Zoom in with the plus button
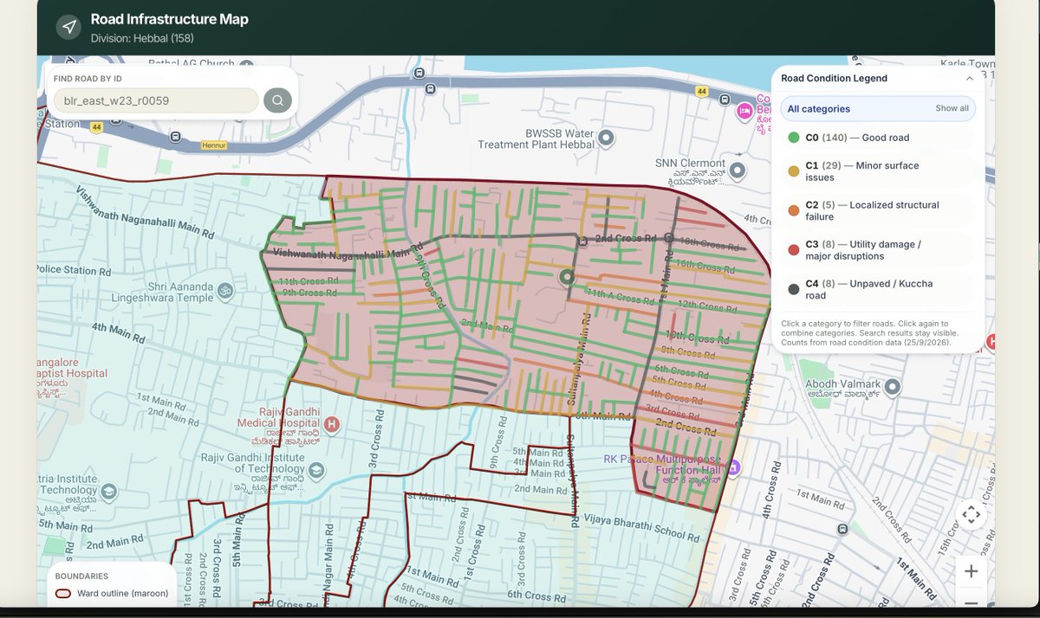 971,571
